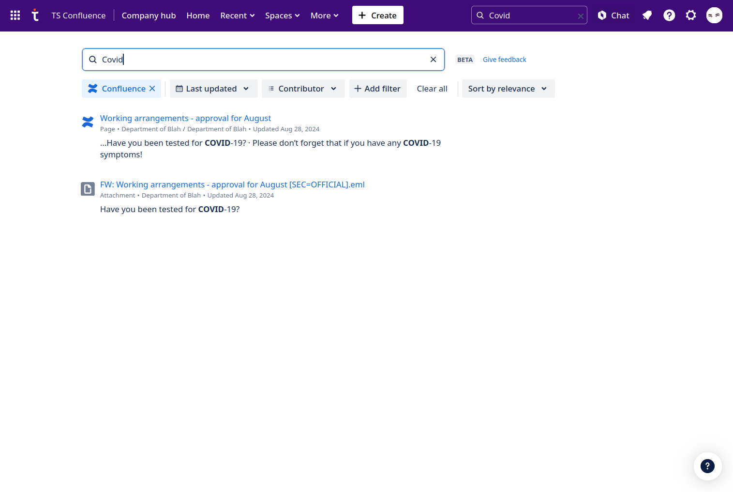This screenshot has height=492, width=733.
Task: Open 'Working arrangements - approval for August' page result
Action: pos(185,118)
